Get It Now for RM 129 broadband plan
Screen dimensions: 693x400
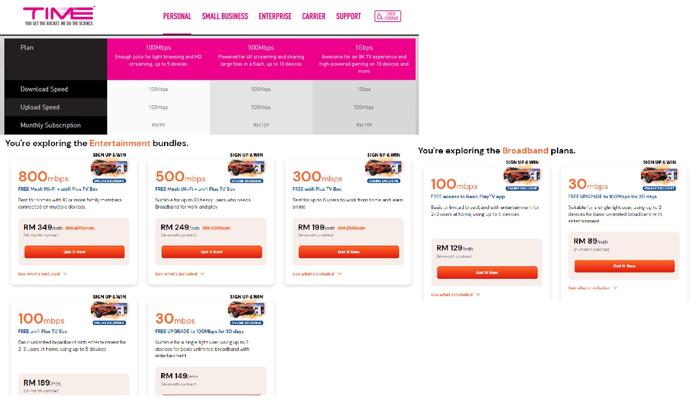pyautogui.click(x=487, y=273)
